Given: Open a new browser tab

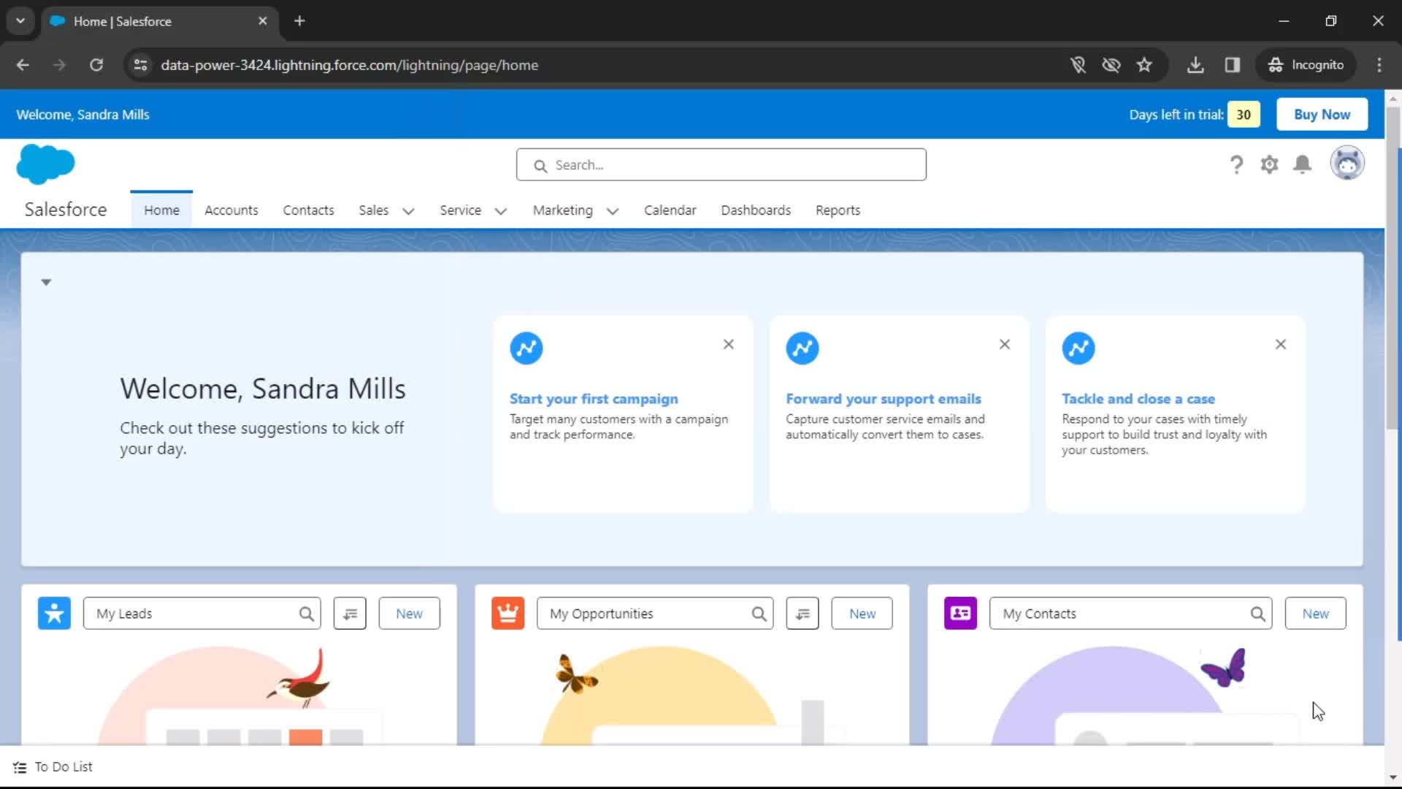Looking at the screenshot, I should tap(299, 20).
